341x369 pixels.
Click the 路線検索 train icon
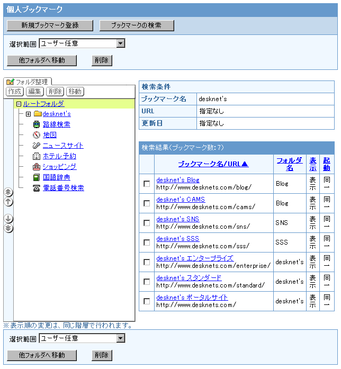pos(37,124)
